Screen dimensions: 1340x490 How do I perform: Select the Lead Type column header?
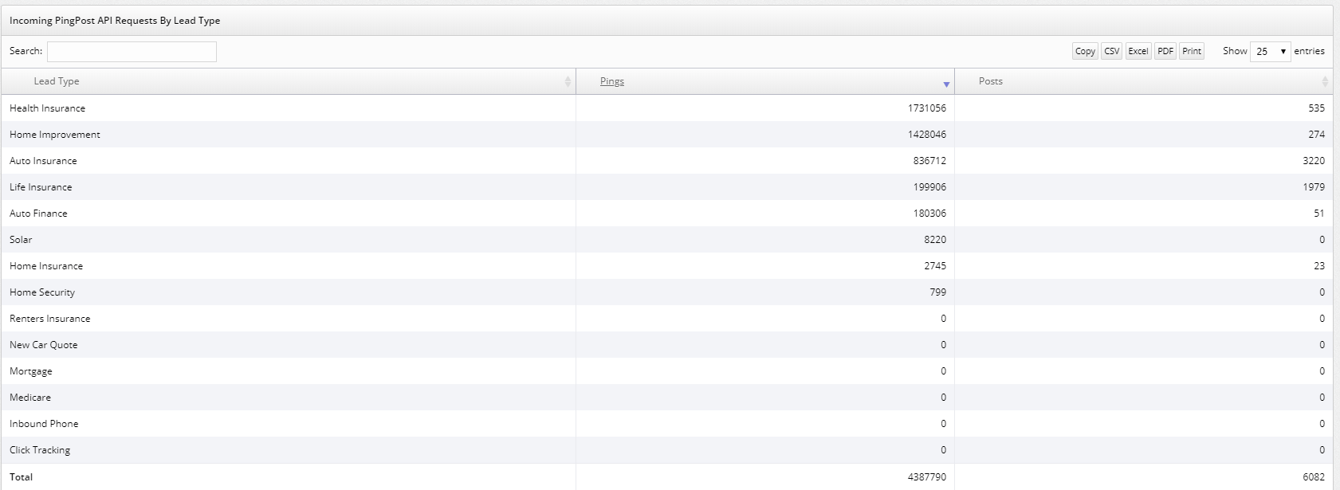click(x=57, y=81)
